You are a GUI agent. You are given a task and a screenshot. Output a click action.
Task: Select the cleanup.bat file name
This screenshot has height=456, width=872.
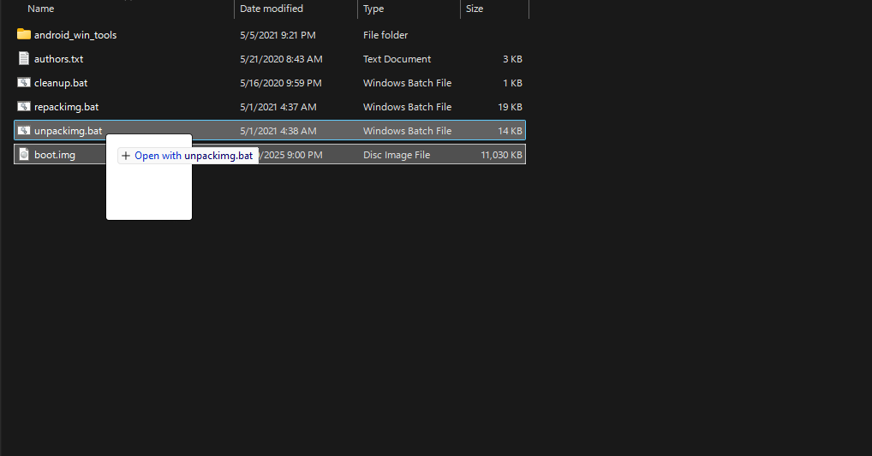61,83
